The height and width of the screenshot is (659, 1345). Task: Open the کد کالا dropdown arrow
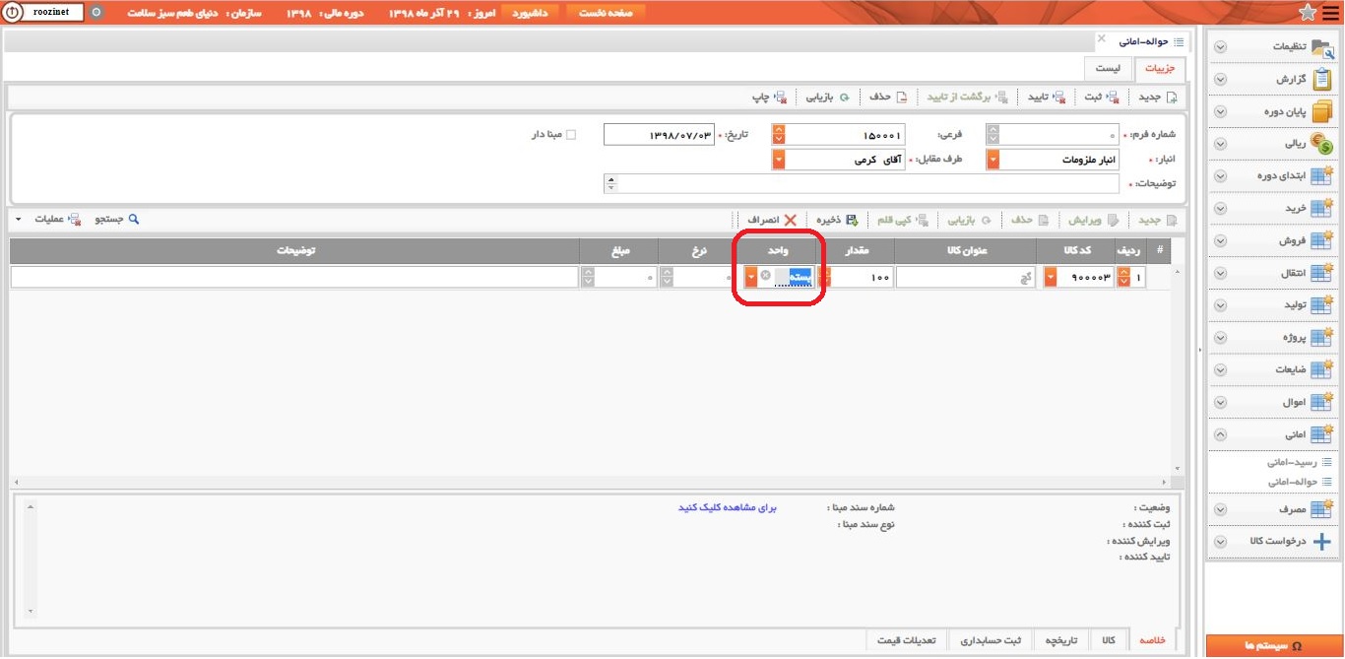point(1051,278)
